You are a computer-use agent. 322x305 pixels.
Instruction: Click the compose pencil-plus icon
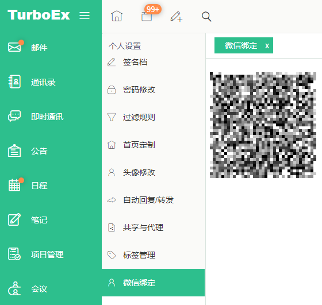point(177,17)
